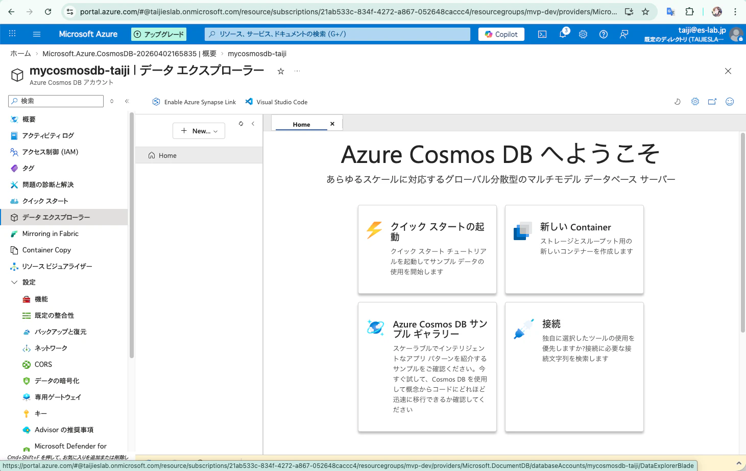The image size is (746, 471).
Task: Open アクティビティ ログ in the sidebar
Action: (x=64, y=135)
